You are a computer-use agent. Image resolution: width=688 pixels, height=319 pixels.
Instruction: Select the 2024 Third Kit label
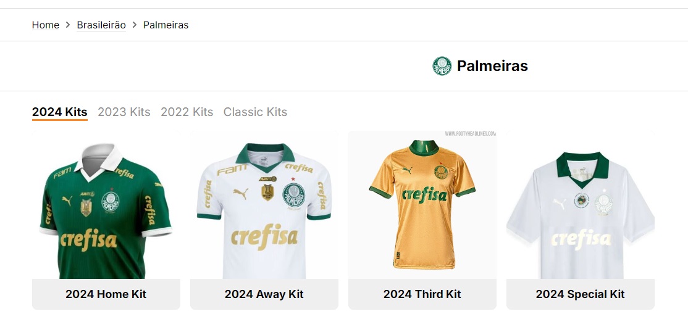tap(422, 294)
